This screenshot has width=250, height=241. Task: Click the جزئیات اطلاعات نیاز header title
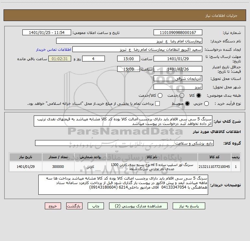pyautogui.click(x=221, y=16)
